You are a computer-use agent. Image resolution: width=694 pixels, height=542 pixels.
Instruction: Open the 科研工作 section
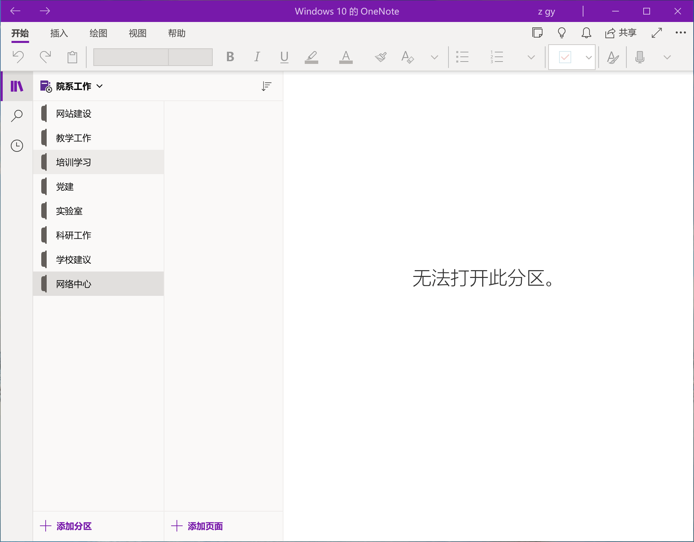tap(98, 235)
